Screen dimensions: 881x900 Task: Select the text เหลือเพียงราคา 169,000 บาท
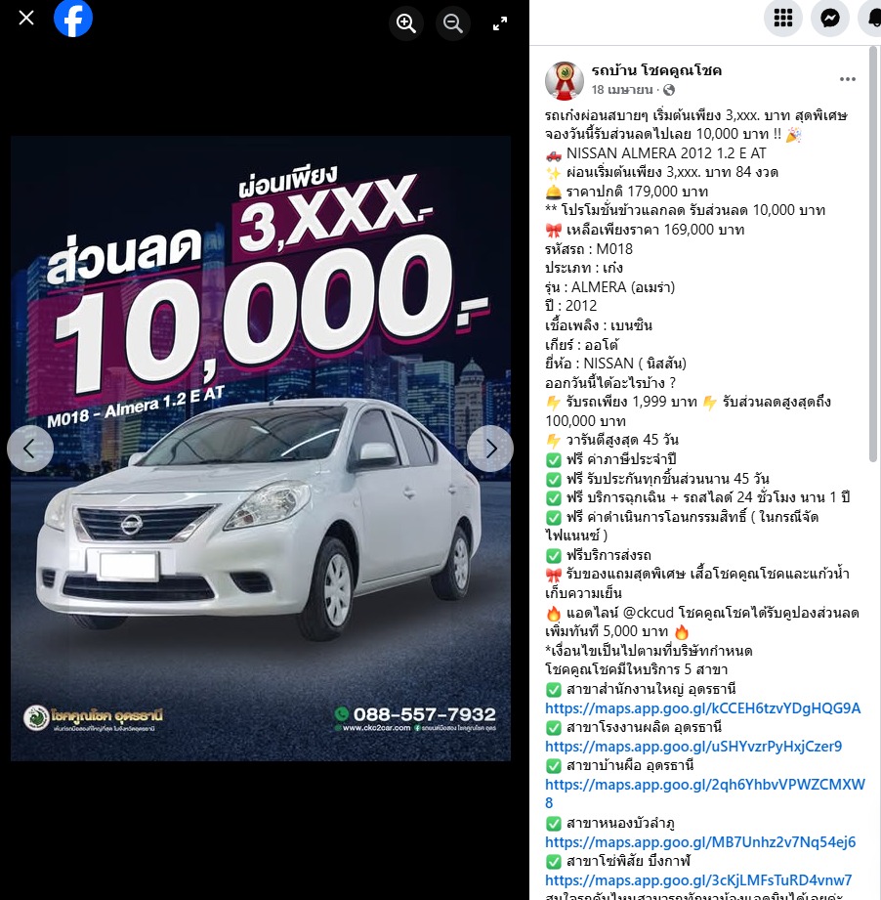point(655,230)
